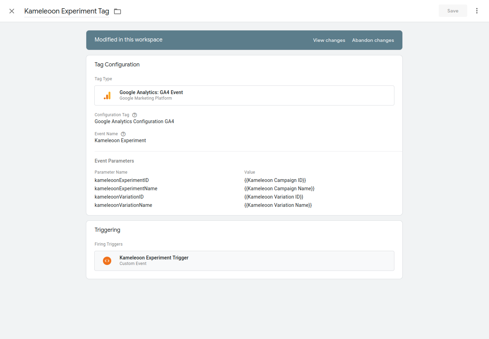The height and width of the screenshot is (339, 489).
Task: Open the three-dot more actions menu
Action: [477, 11]
